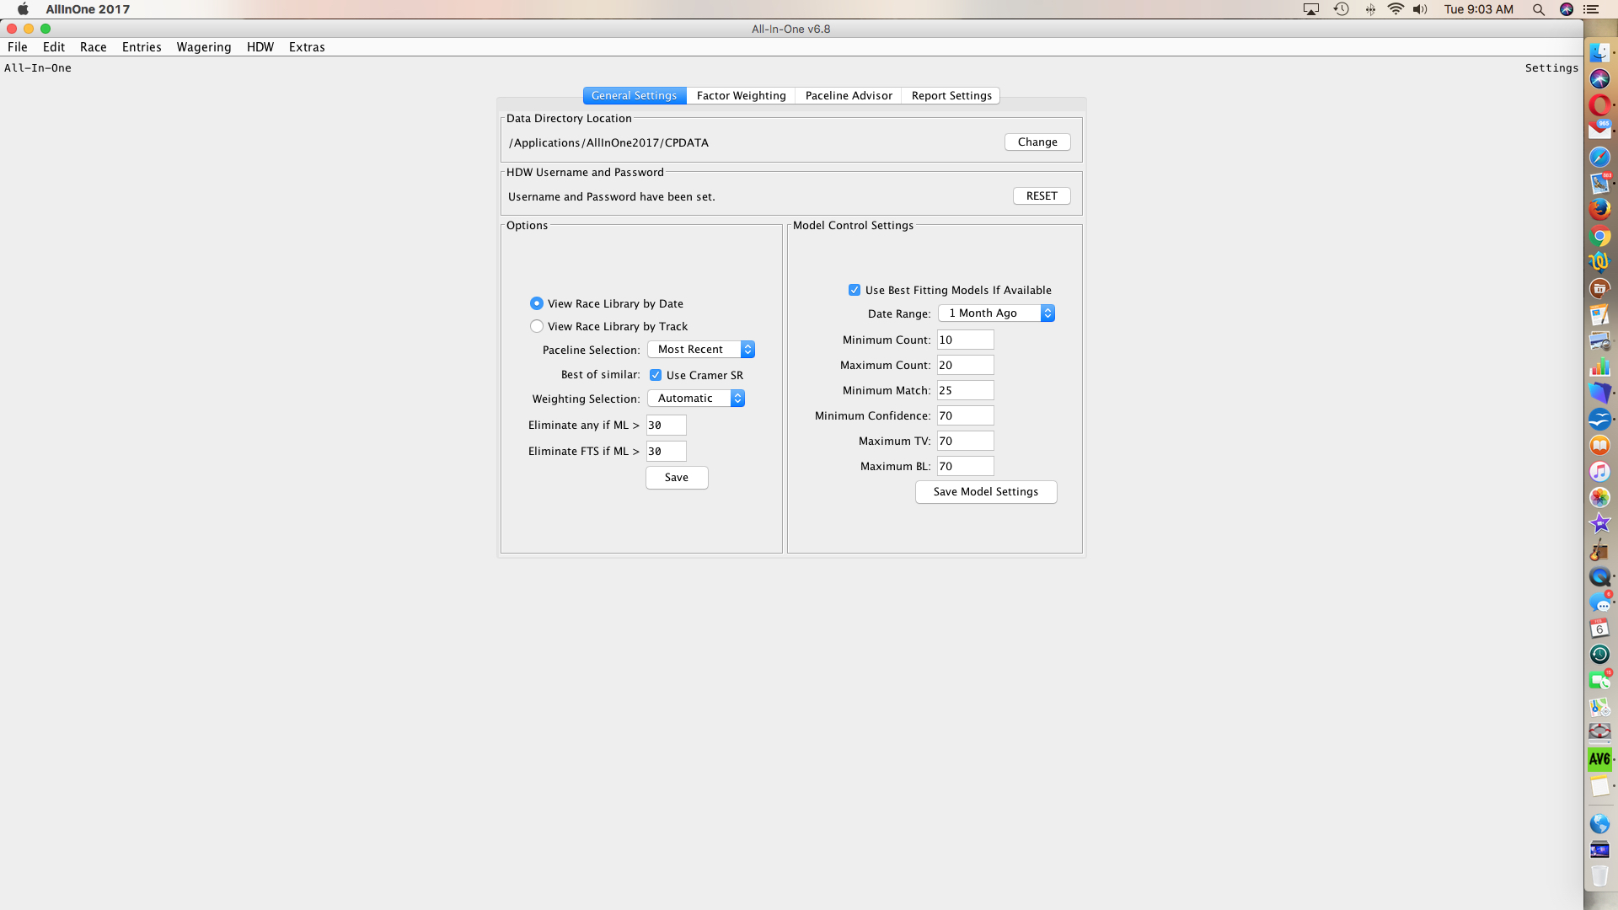Open the Trash at the bottom of the dock
This screenshot has height=910, width=1618.
point(1599,876)
